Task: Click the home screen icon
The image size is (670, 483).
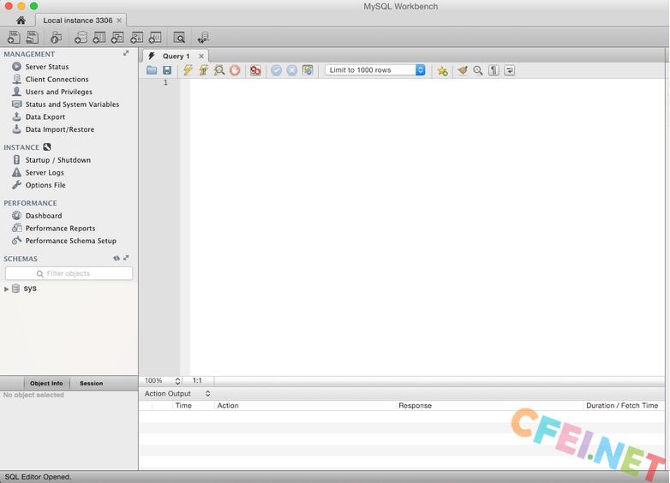Action: point(21,20)
